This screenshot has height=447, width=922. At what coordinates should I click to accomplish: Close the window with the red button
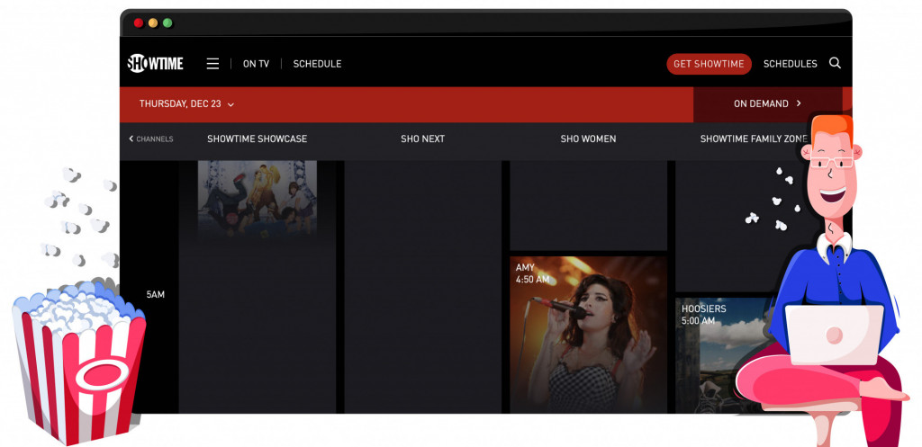[x=138, y=22]
